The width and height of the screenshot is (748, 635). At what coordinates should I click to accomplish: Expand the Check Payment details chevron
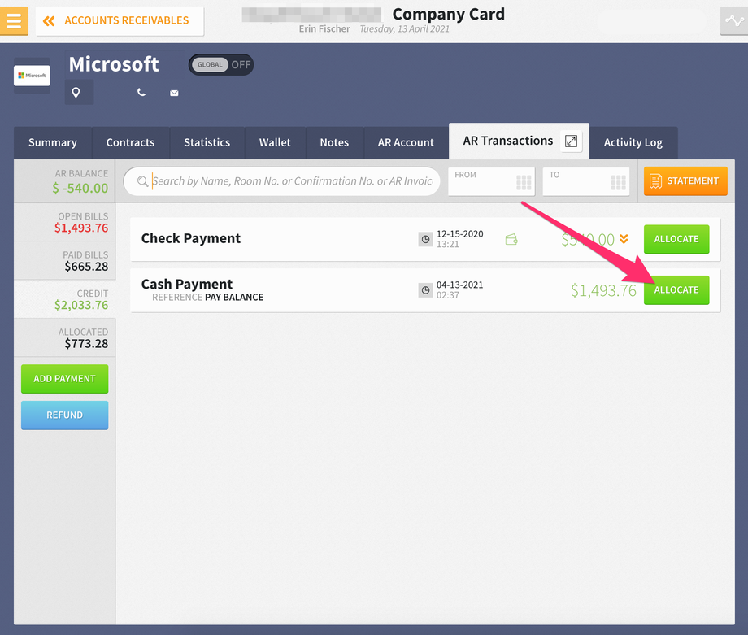pos(624,239)
